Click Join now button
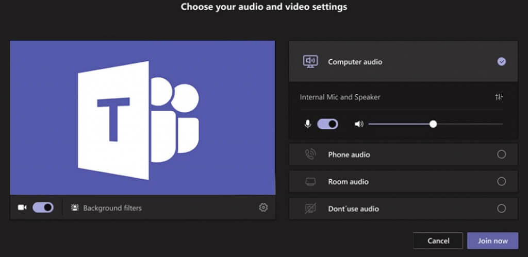The height and width of the screenshot is (257, 528). pos(492,241)
